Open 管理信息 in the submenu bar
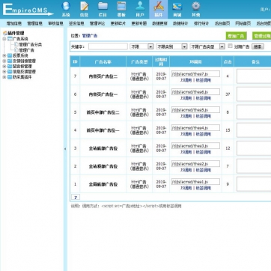This screenshot has height=271, width=271. click(34, 23)
